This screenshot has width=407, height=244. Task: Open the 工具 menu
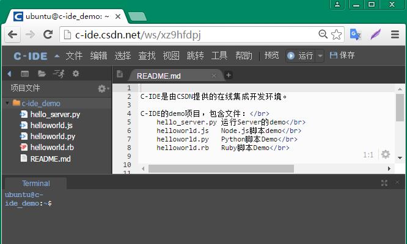pos(219,56)
